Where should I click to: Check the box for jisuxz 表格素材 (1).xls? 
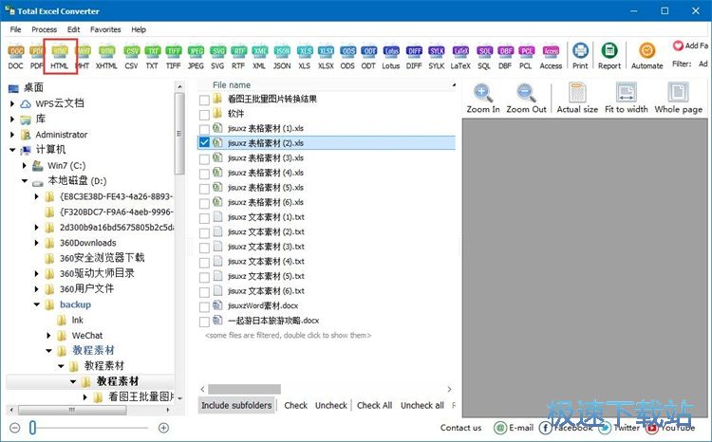pyautogui.click(x=204, y=129)
